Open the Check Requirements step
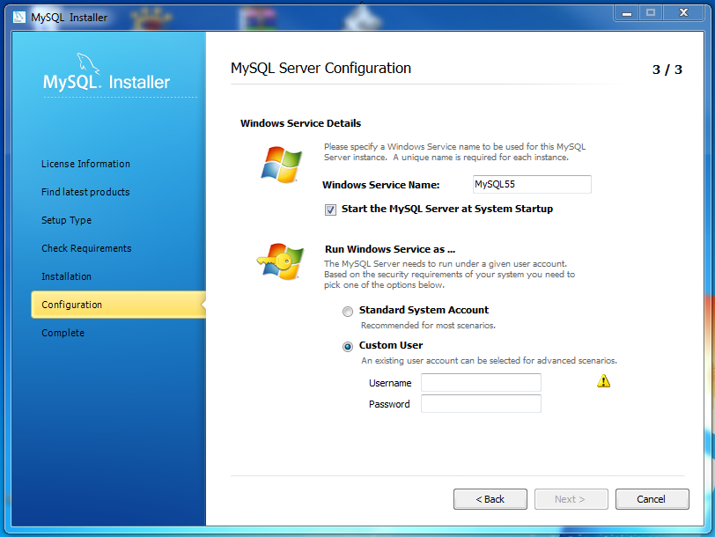Image resolution: width=715 pixels, height=537 pixels. [86, 248]
